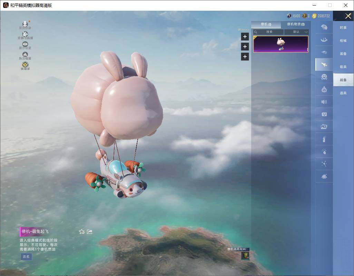Close the inventory with gold X
Screen dimensions: 354x276
348,16
